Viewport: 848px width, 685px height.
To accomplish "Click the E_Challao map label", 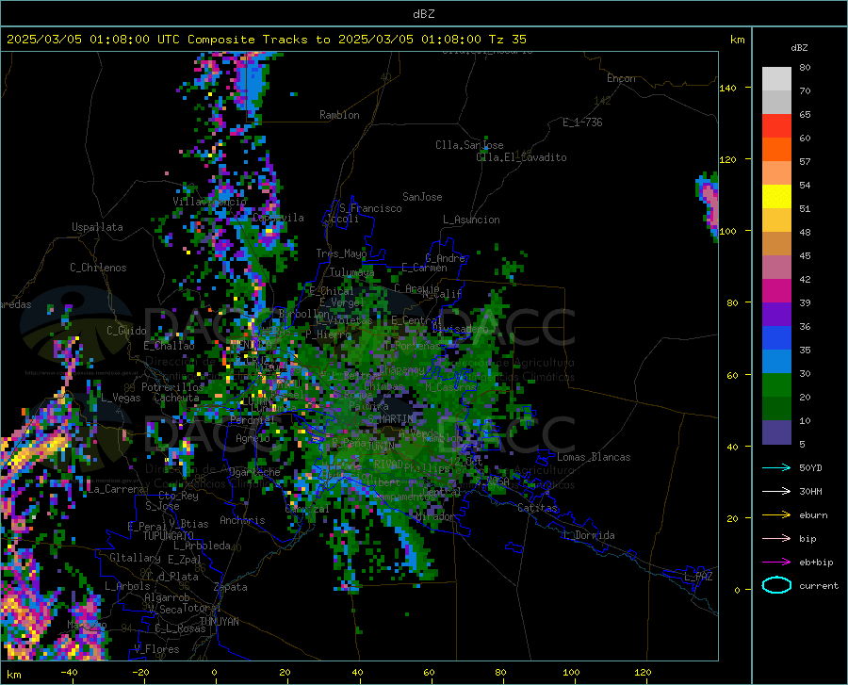I will point(169,346).
